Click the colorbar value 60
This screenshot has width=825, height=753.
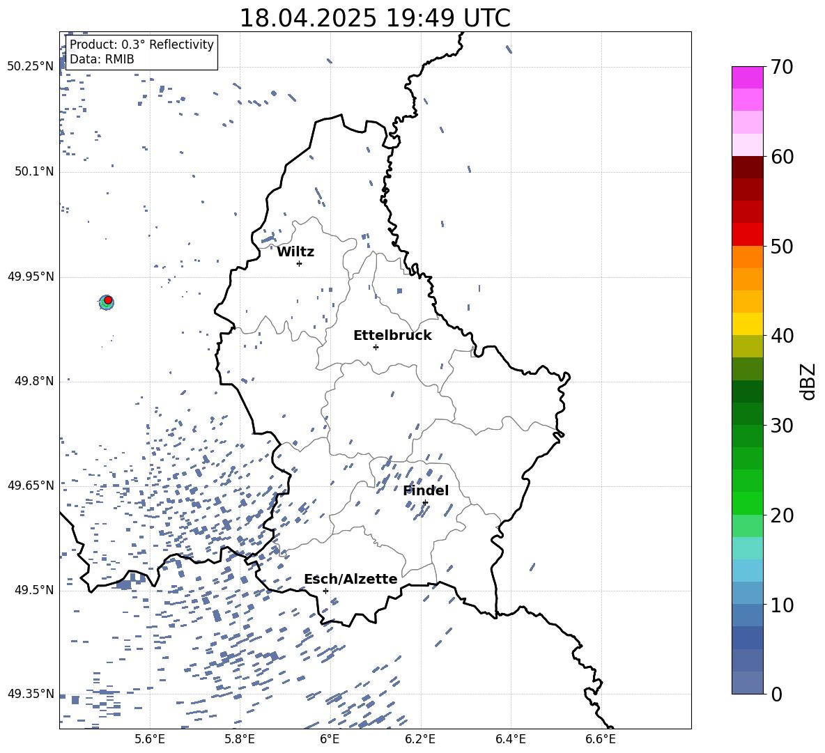tap(782, 157)
